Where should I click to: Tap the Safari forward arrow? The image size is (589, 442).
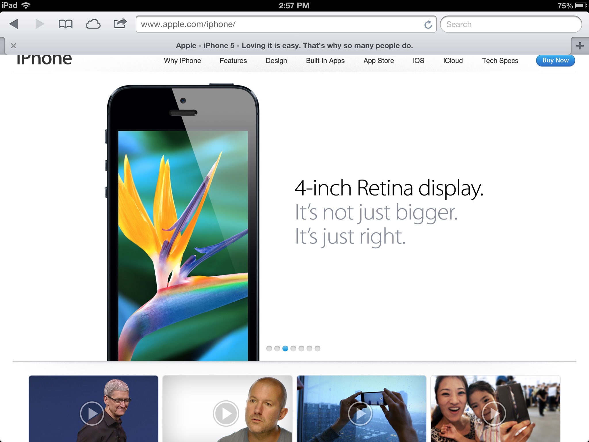(x=40, y=24)
